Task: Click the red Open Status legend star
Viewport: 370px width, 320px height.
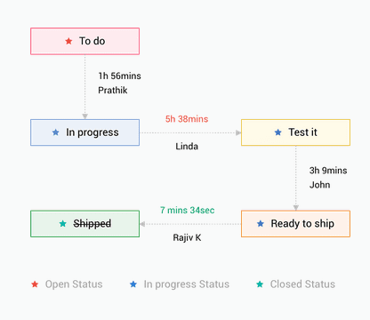Action: [35, 284]
